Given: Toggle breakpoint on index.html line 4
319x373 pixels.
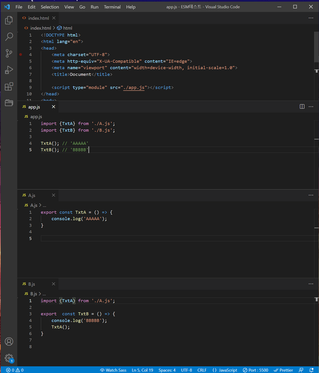Looking at the screenshot, I should [21, 55].
